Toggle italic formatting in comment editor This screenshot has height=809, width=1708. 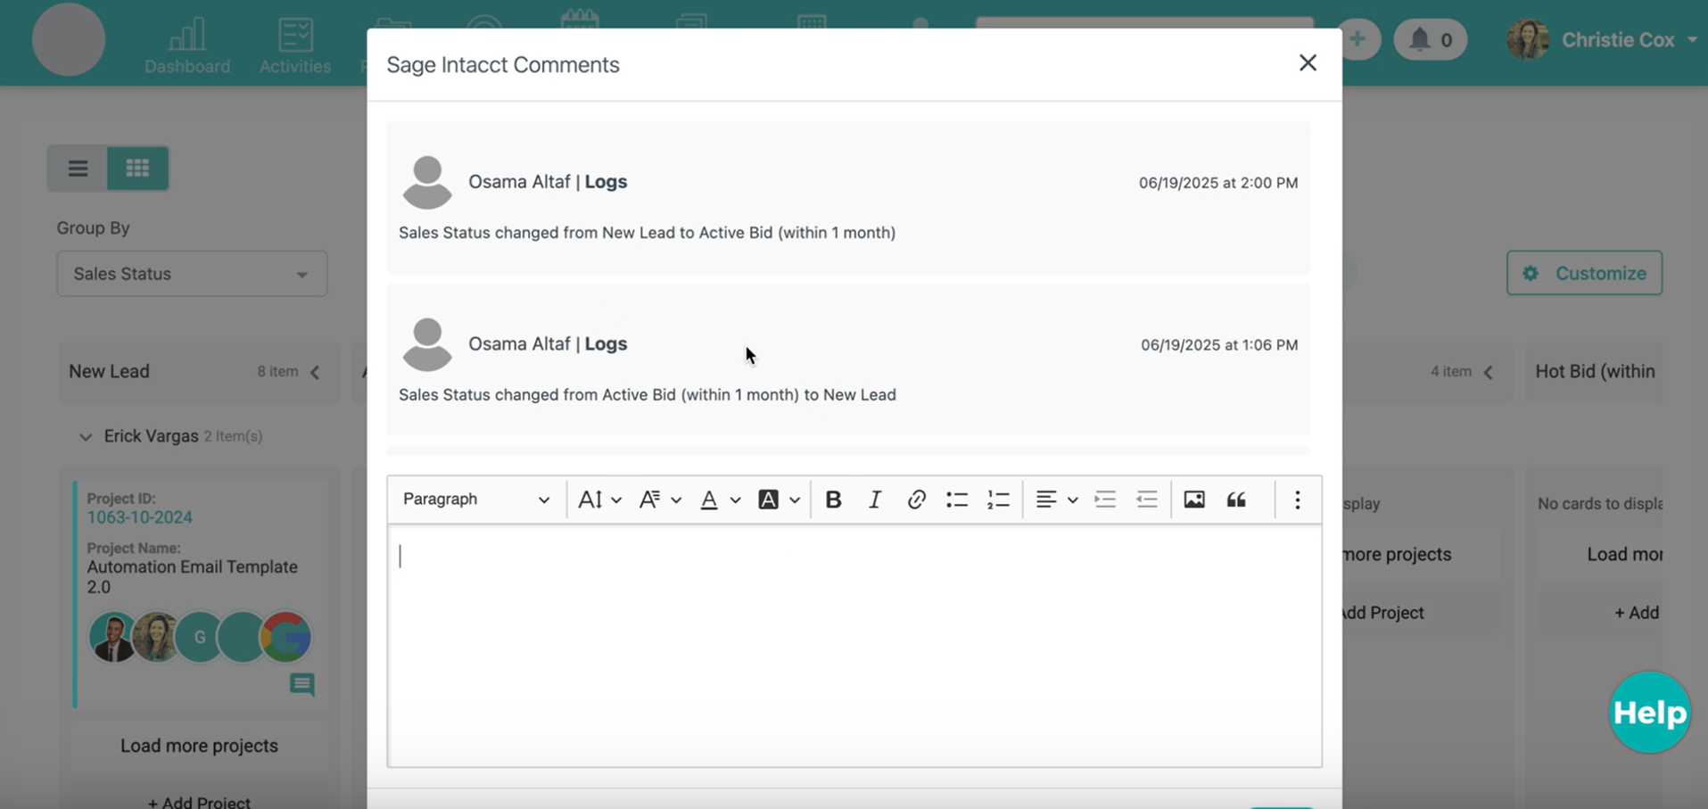[875, 499]
